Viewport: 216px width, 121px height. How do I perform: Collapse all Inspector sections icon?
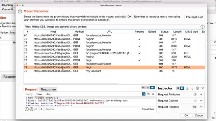(192, 88)
